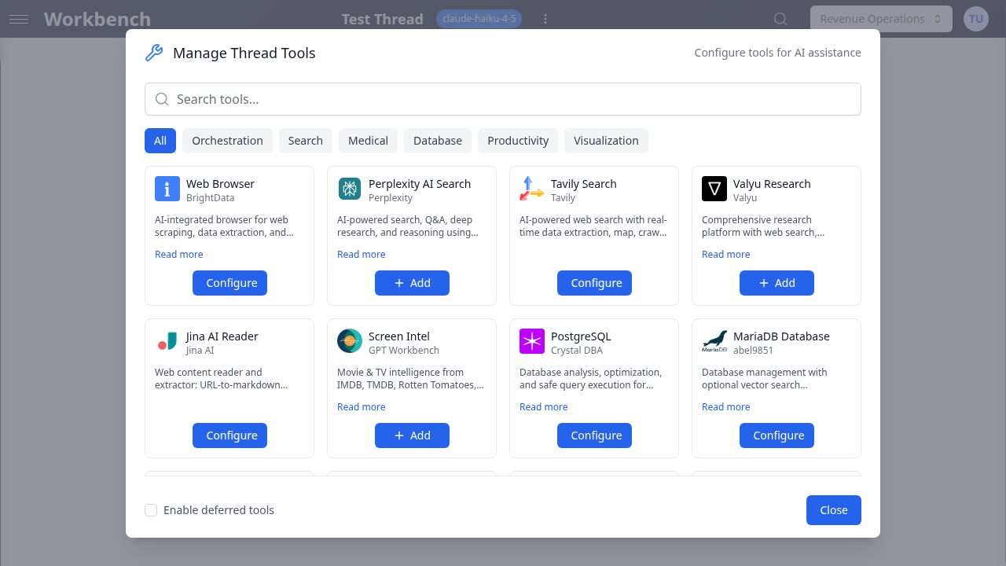
Task: Click the Search tools input field
Action: tap(503, 99)
